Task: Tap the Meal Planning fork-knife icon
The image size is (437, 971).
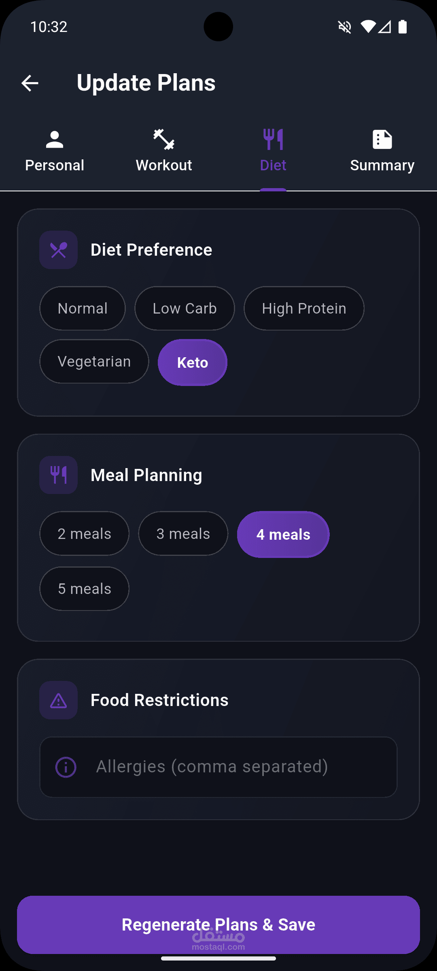Action: pos(59,475)
